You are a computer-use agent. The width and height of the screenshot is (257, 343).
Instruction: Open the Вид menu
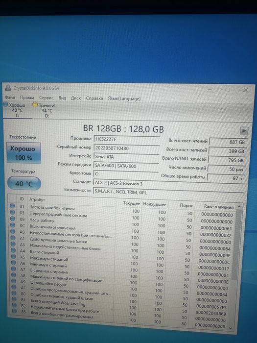(62, 98)
